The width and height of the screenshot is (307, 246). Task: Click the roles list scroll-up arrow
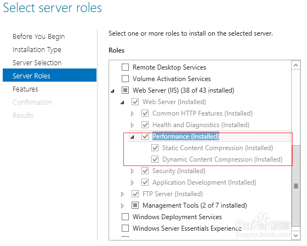tap(296, 65)
